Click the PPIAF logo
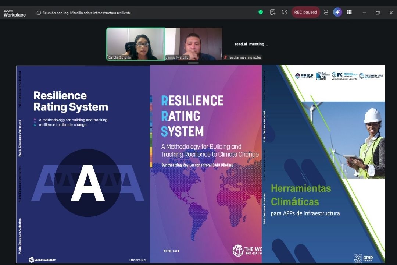397x265 pixels. 304,75
